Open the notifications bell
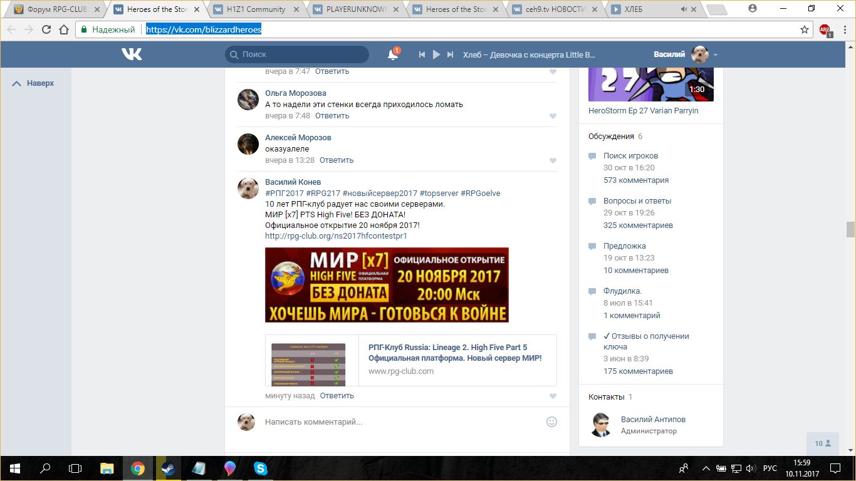Image resolution: width=856 pixels, height=481 pixels. (x=393, y=54)
